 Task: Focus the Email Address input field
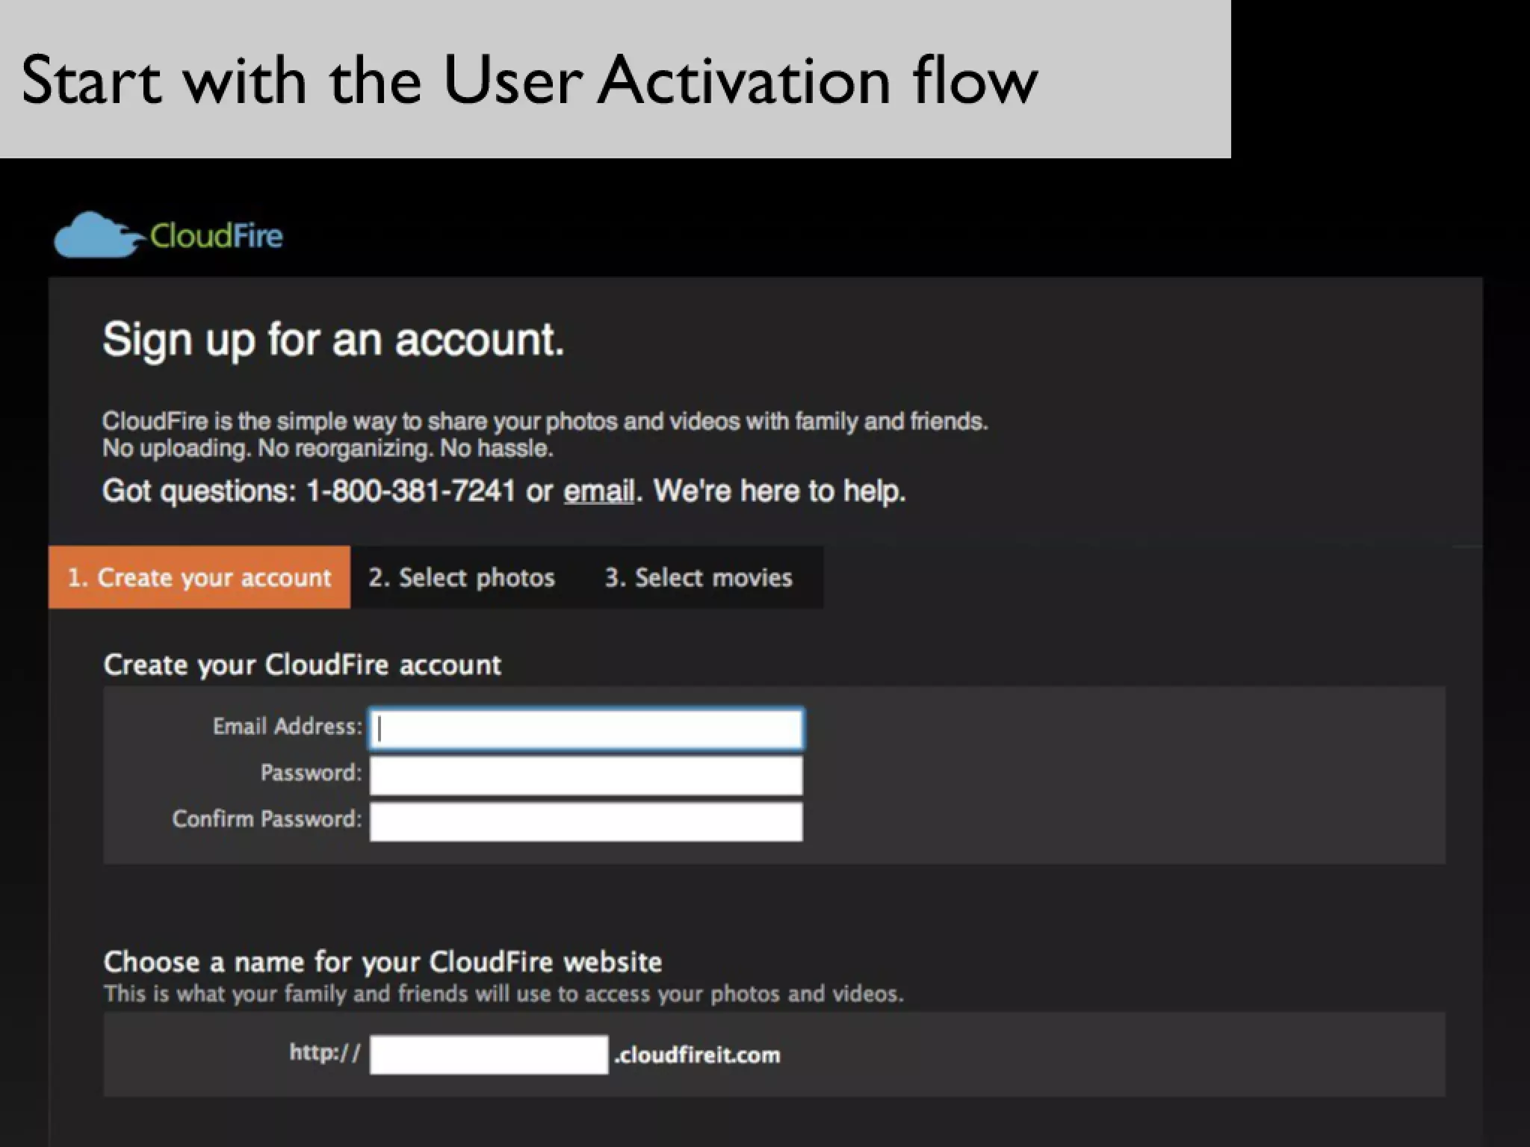pyautogui.click(x=586, y=728)
